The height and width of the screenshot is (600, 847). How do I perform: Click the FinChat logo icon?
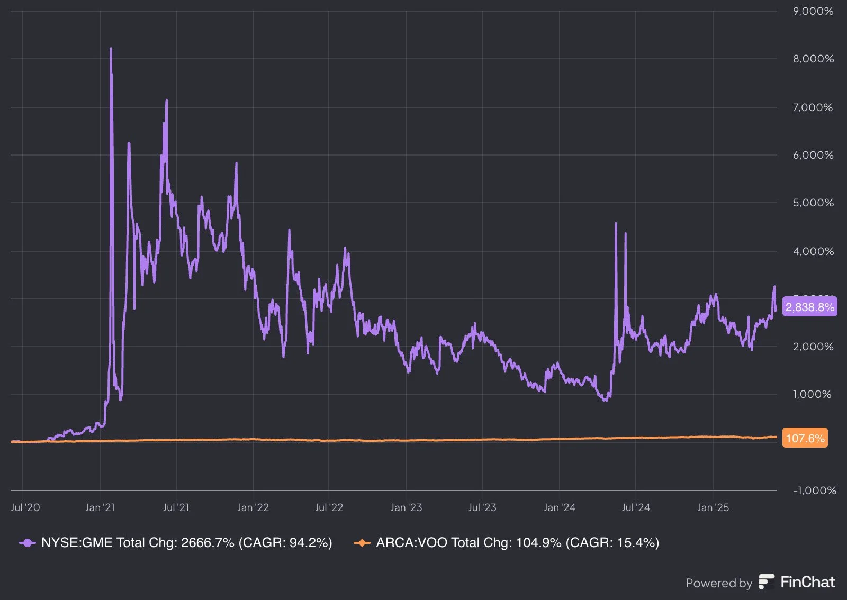point(767,582)
